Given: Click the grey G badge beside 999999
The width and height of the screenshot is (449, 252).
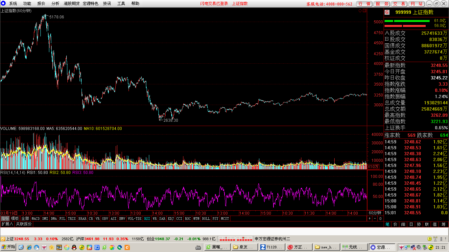Looking at the screenshot, I should click(x=387, y=12).
